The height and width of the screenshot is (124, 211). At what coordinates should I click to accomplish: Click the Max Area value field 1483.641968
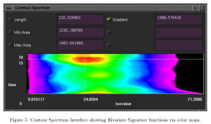tap(80, 45)
